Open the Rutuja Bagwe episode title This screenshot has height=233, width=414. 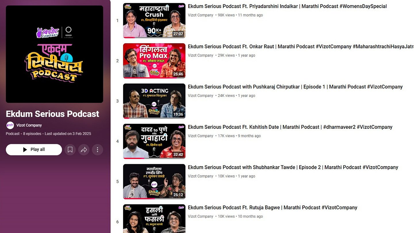pyautogui.click(x=273, y=208)
